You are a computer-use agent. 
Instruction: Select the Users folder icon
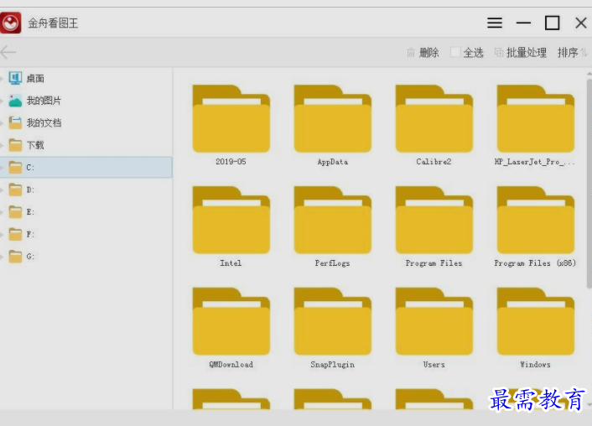(434, 321)
